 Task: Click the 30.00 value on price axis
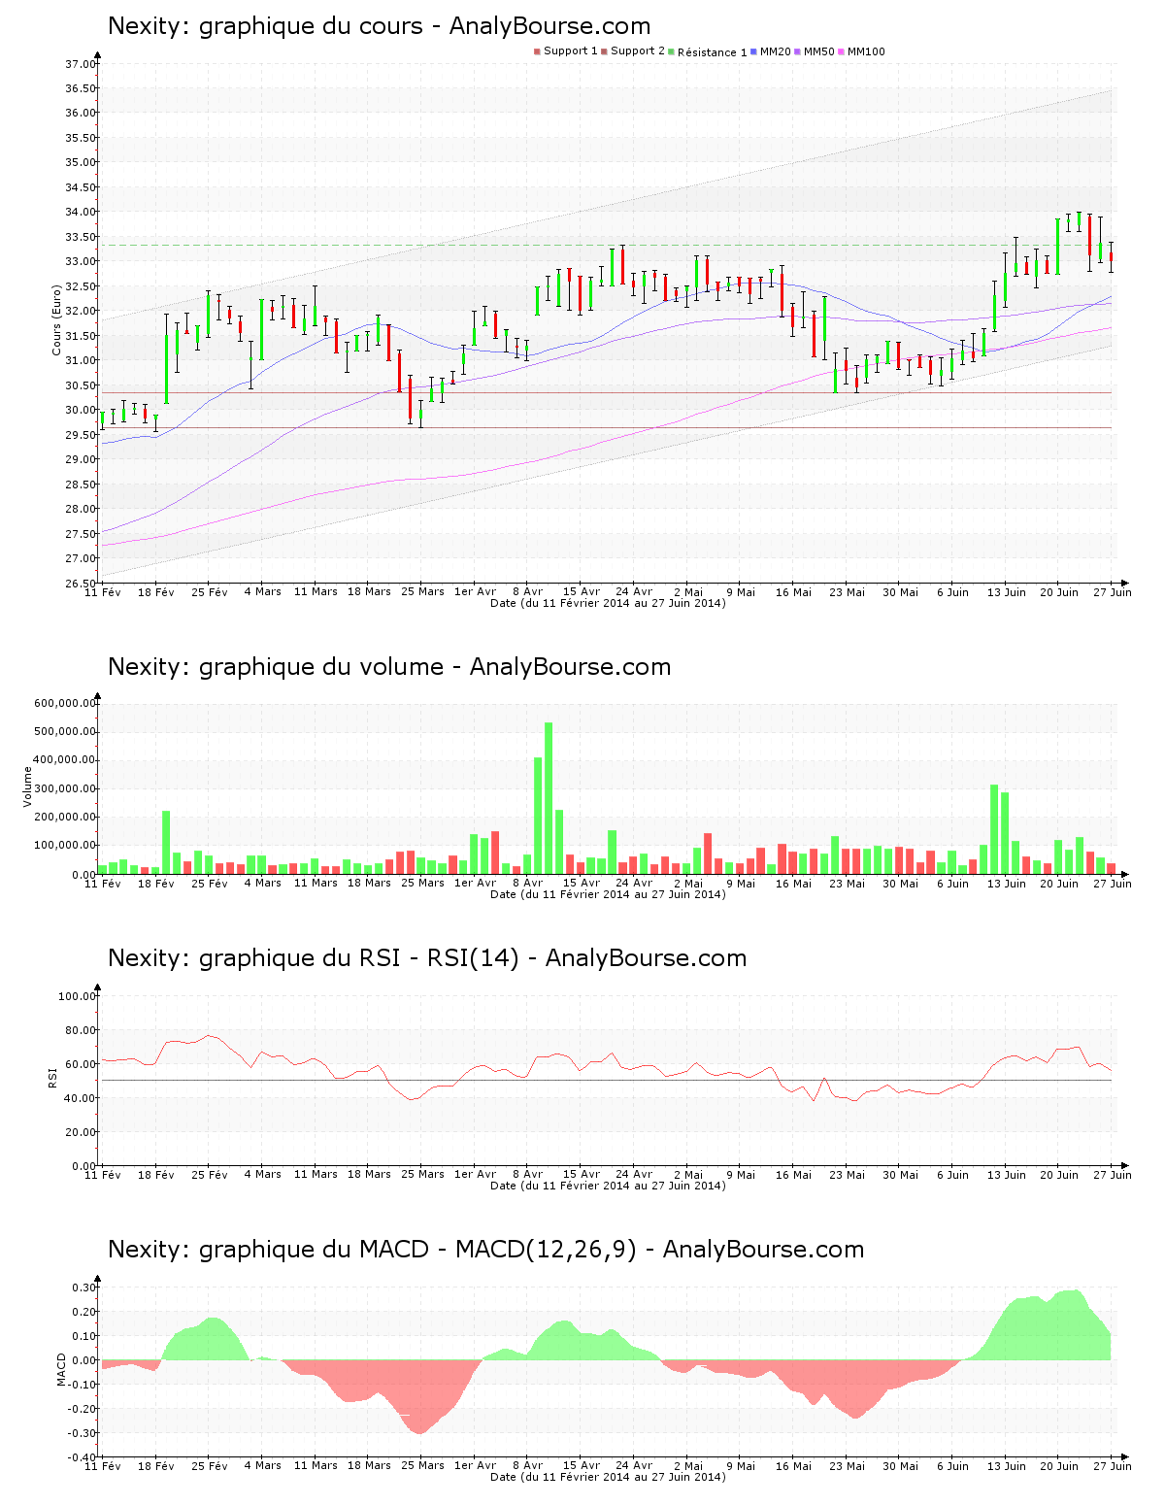[81, 410]
